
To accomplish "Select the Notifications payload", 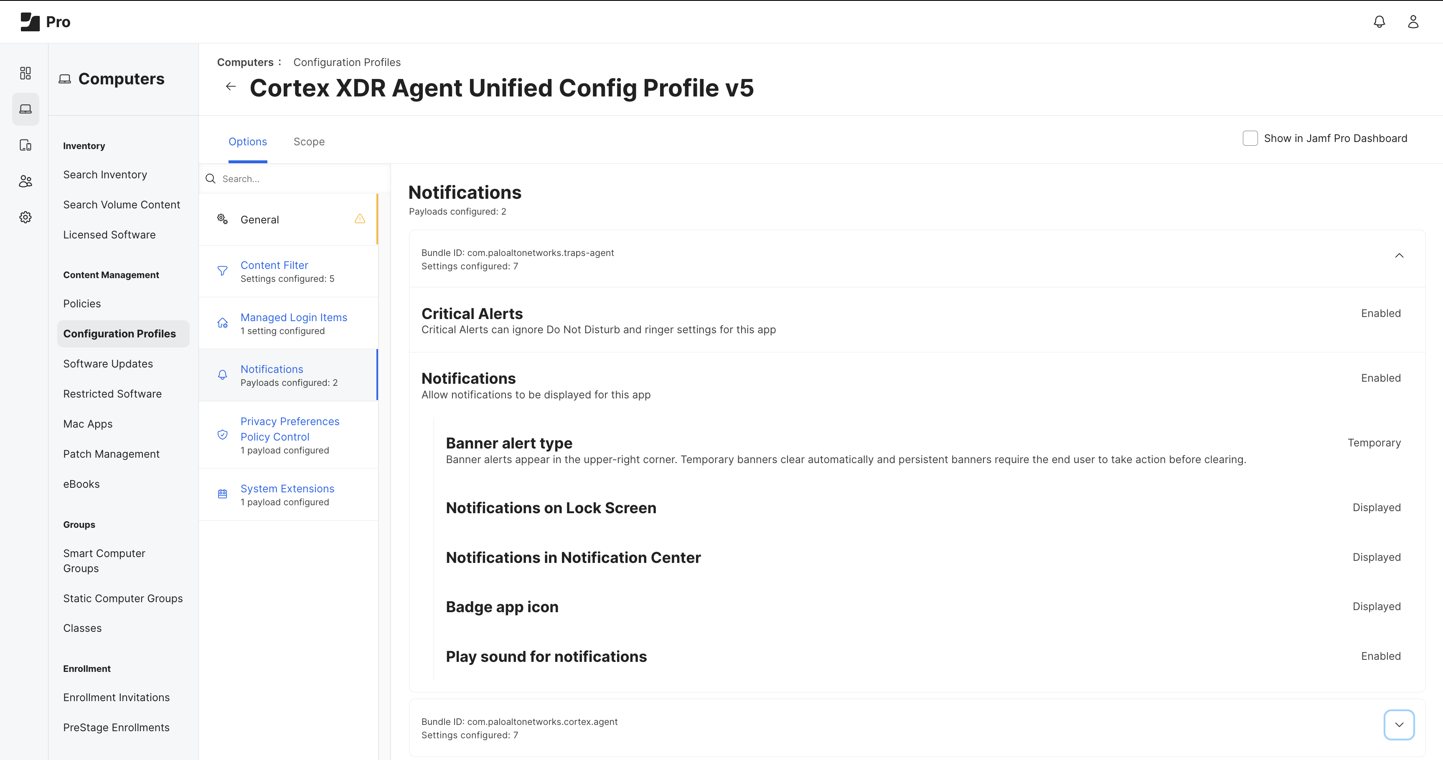I will point(288,375).
